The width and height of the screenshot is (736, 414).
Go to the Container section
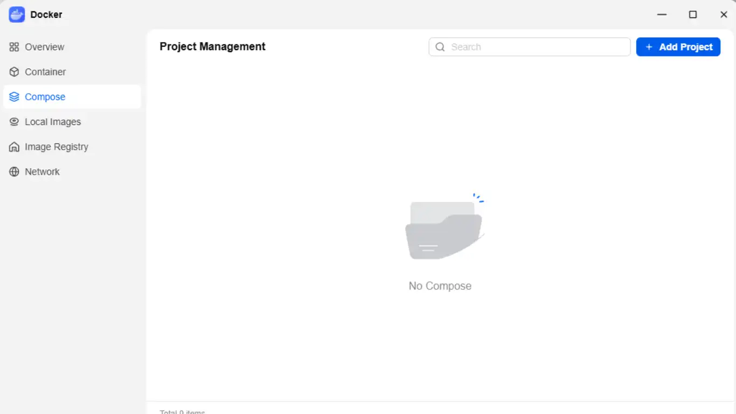tap(72, 72)
